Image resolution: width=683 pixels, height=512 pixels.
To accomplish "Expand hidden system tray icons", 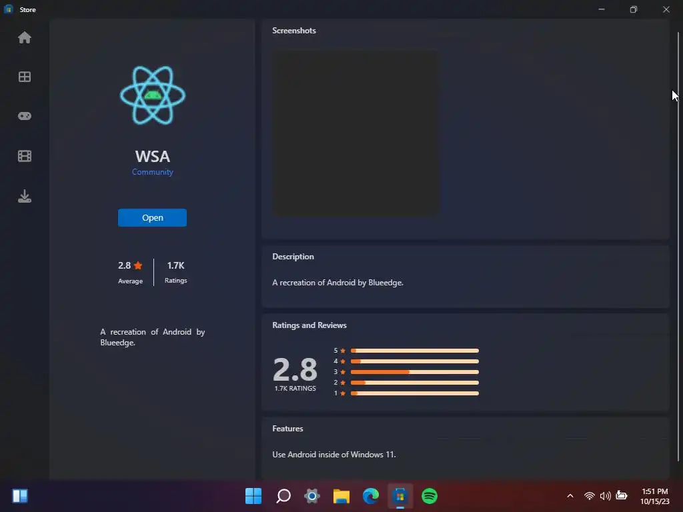I will [x=570, y=496].
